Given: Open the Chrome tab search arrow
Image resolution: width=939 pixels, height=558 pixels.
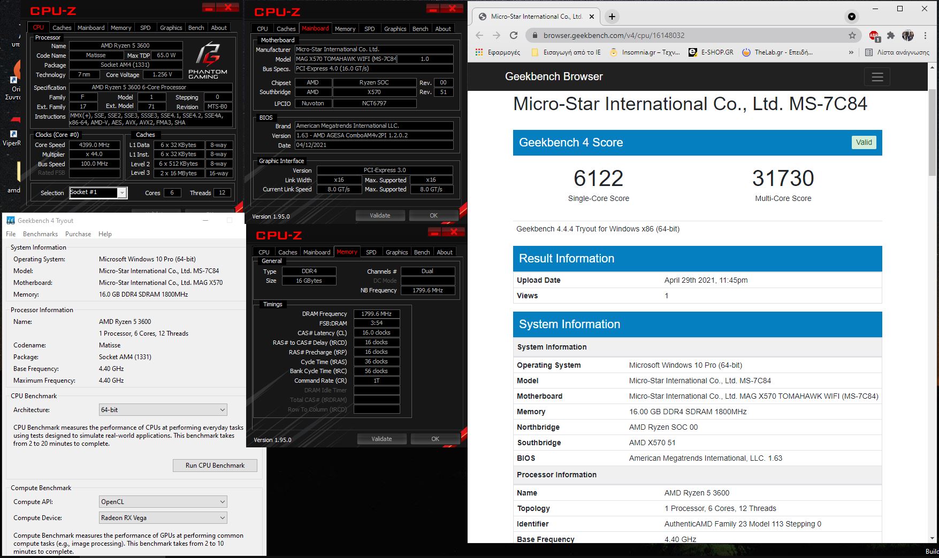Looking at the screenshot, I should (x=851, y=17).
